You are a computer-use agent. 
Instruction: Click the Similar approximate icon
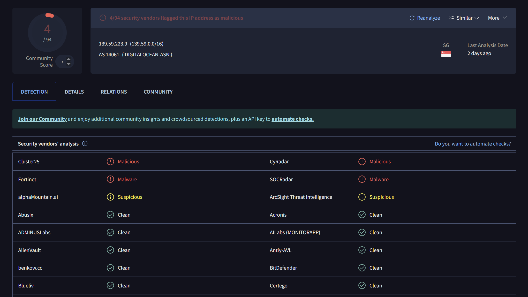pyautogui.click(x=451, y=18)
